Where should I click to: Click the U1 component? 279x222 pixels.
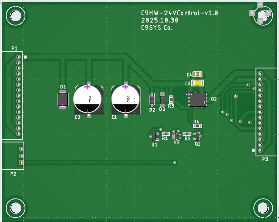click(154, 136)
